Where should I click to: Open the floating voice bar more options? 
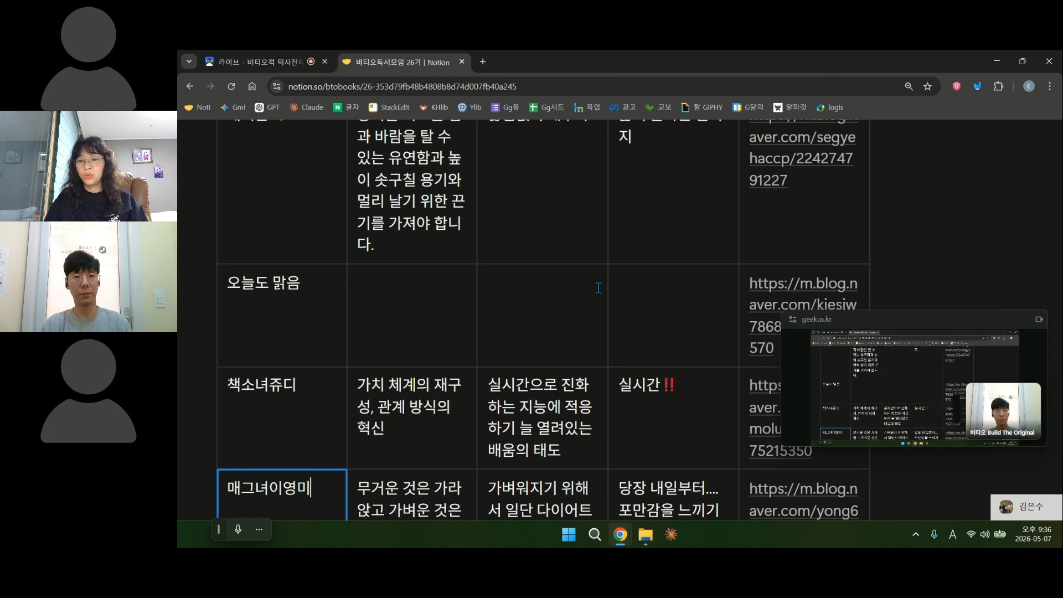pyautogui.click(x=259, y=529)
